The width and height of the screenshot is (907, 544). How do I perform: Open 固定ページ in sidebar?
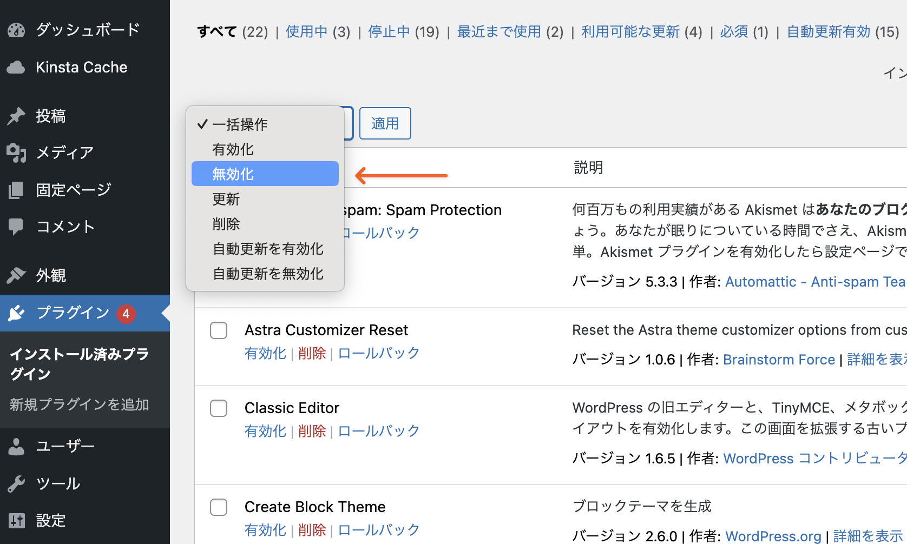(x=85, y=190)
